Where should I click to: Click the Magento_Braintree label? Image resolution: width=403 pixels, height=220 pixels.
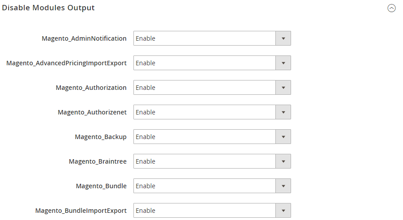(98, 161)
